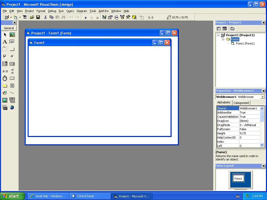Screen dimensions: 267x200
Task: Select the FileListBox control tool
Action: click(x=12, y=85)
